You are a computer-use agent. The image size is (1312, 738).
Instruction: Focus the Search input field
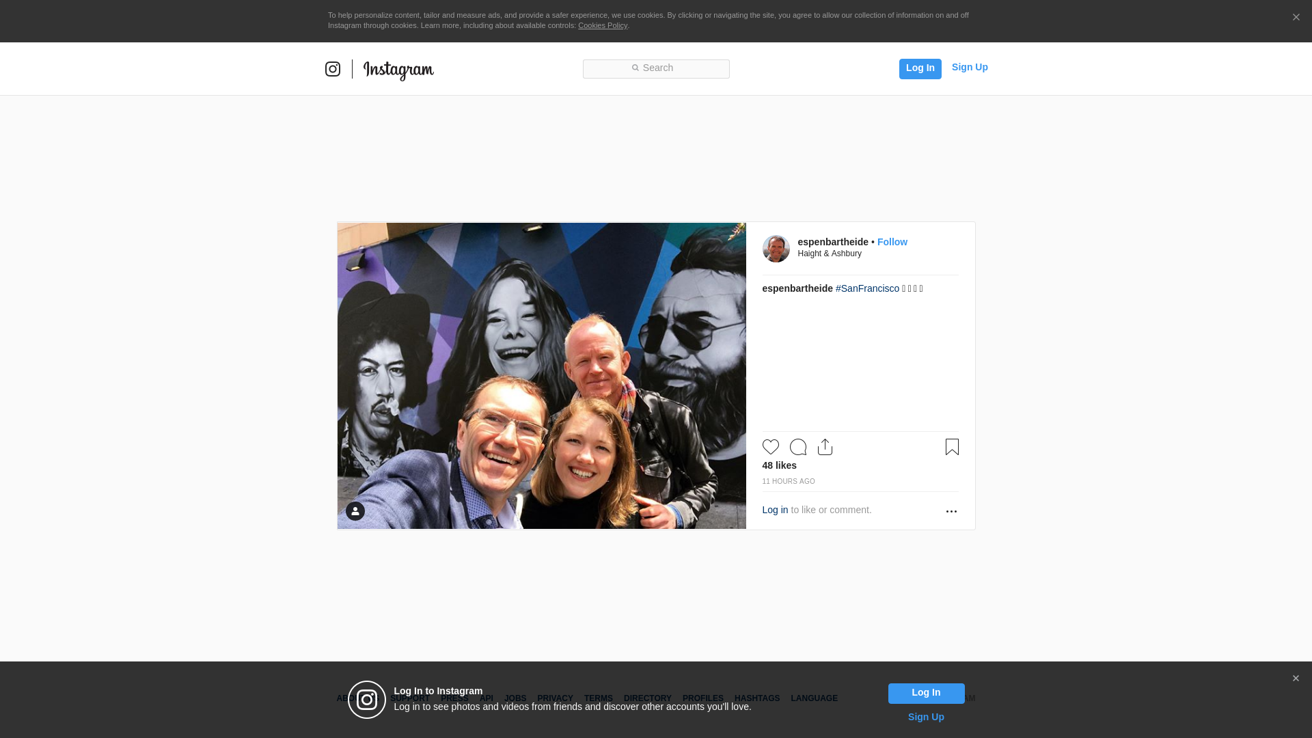pyautogui.click(x=656, y=68)
